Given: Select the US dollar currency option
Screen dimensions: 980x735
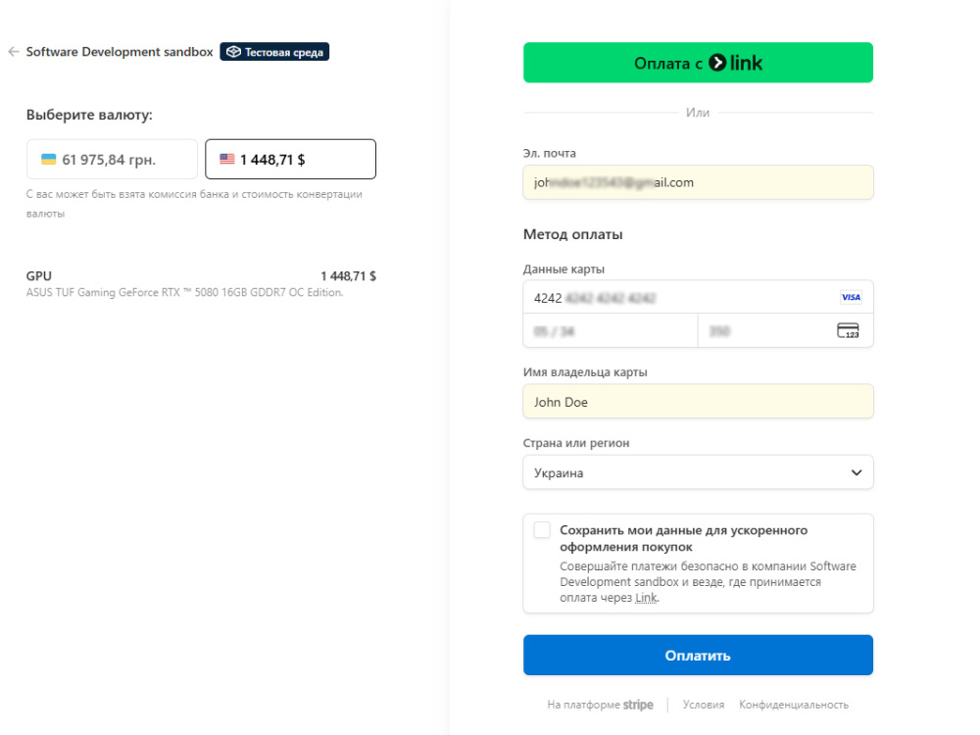Looking at the screenshot, I should pyautogui.click(x=291, y=160).
